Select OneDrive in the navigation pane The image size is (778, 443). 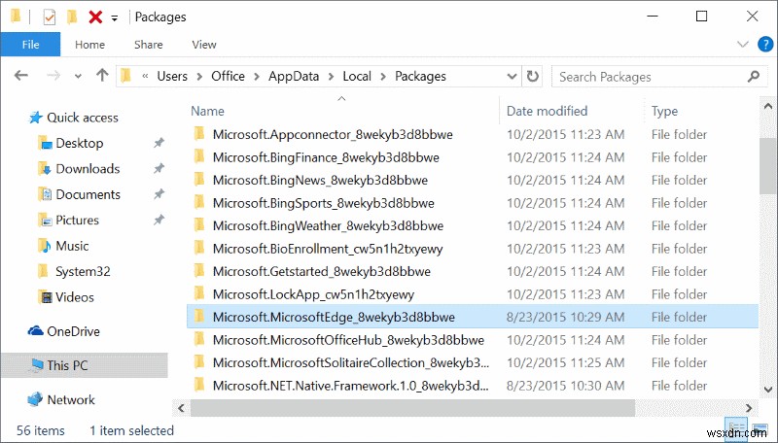[73, 331]
